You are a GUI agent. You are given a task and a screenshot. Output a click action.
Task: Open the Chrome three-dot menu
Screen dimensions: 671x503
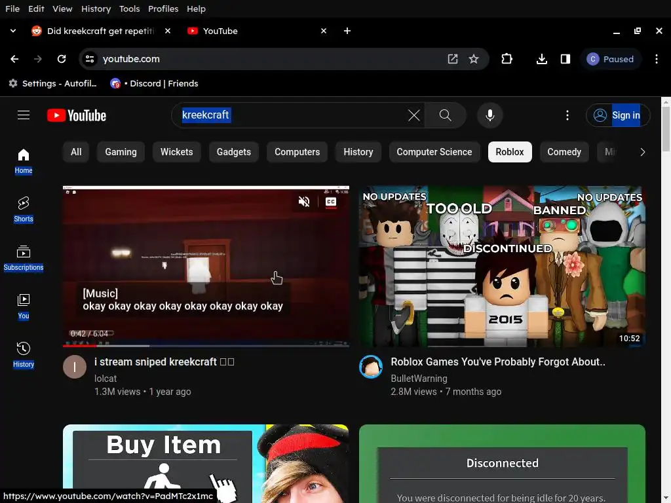click(x=657, y=59)
